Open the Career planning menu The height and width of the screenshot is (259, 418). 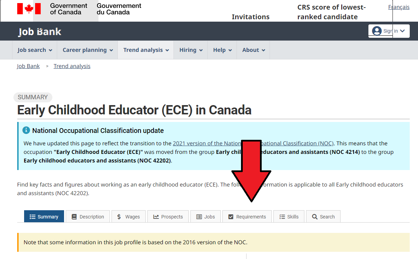point(87,50)
